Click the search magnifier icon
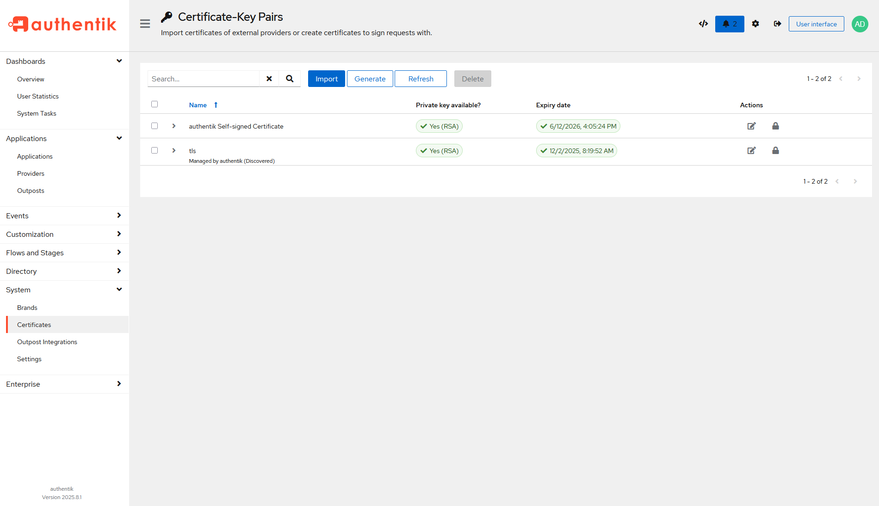Screen dimensions: 879x506 pyautogui.click(x=290, y=79)
